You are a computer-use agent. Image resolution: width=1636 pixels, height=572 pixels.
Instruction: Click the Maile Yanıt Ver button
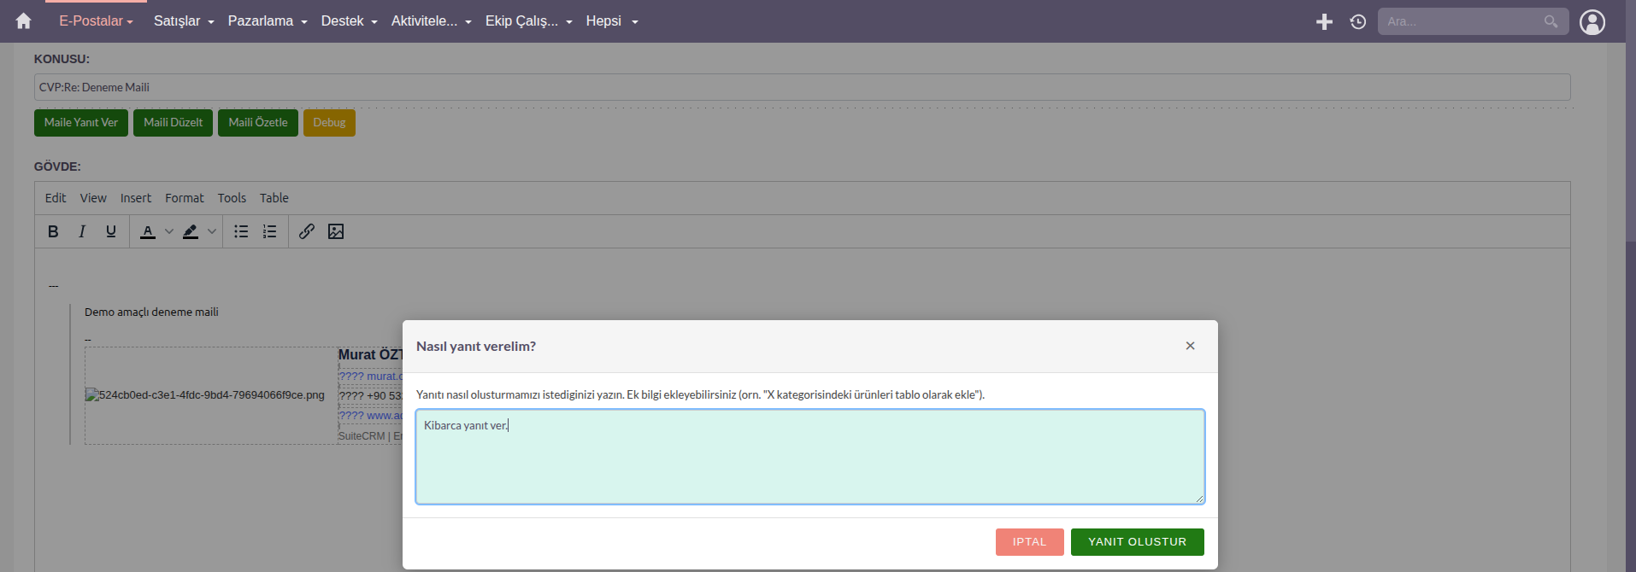[x=81, y=123]
